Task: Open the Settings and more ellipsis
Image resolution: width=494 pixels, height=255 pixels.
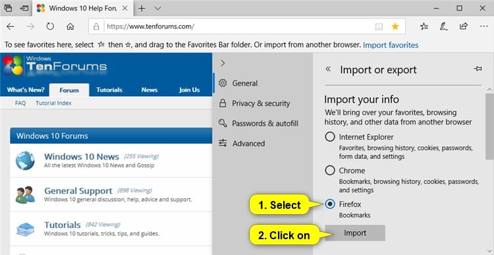Action: (484, 26)
